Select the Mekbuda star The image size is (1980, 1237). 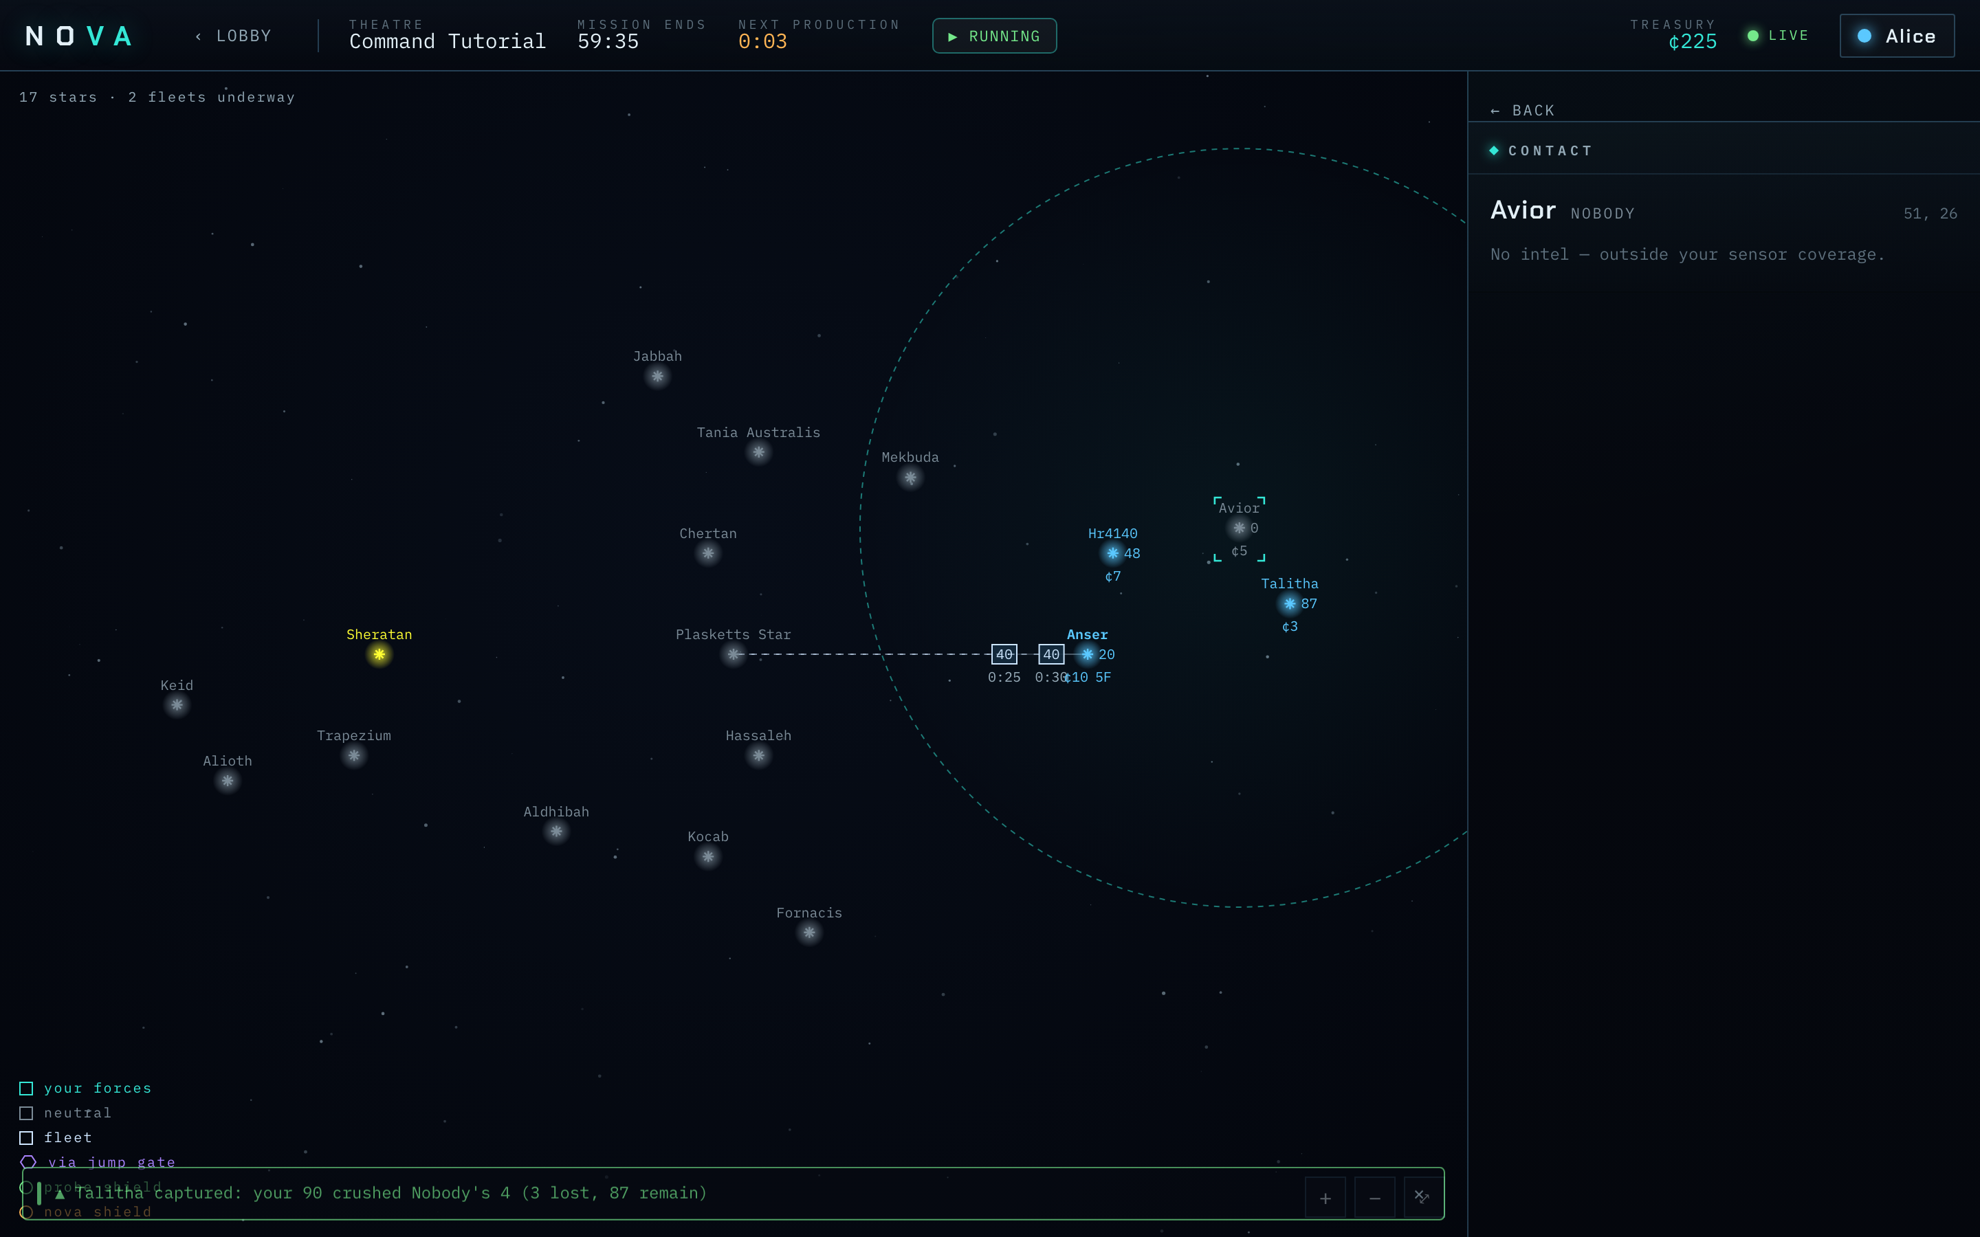[x=910, y=478]
